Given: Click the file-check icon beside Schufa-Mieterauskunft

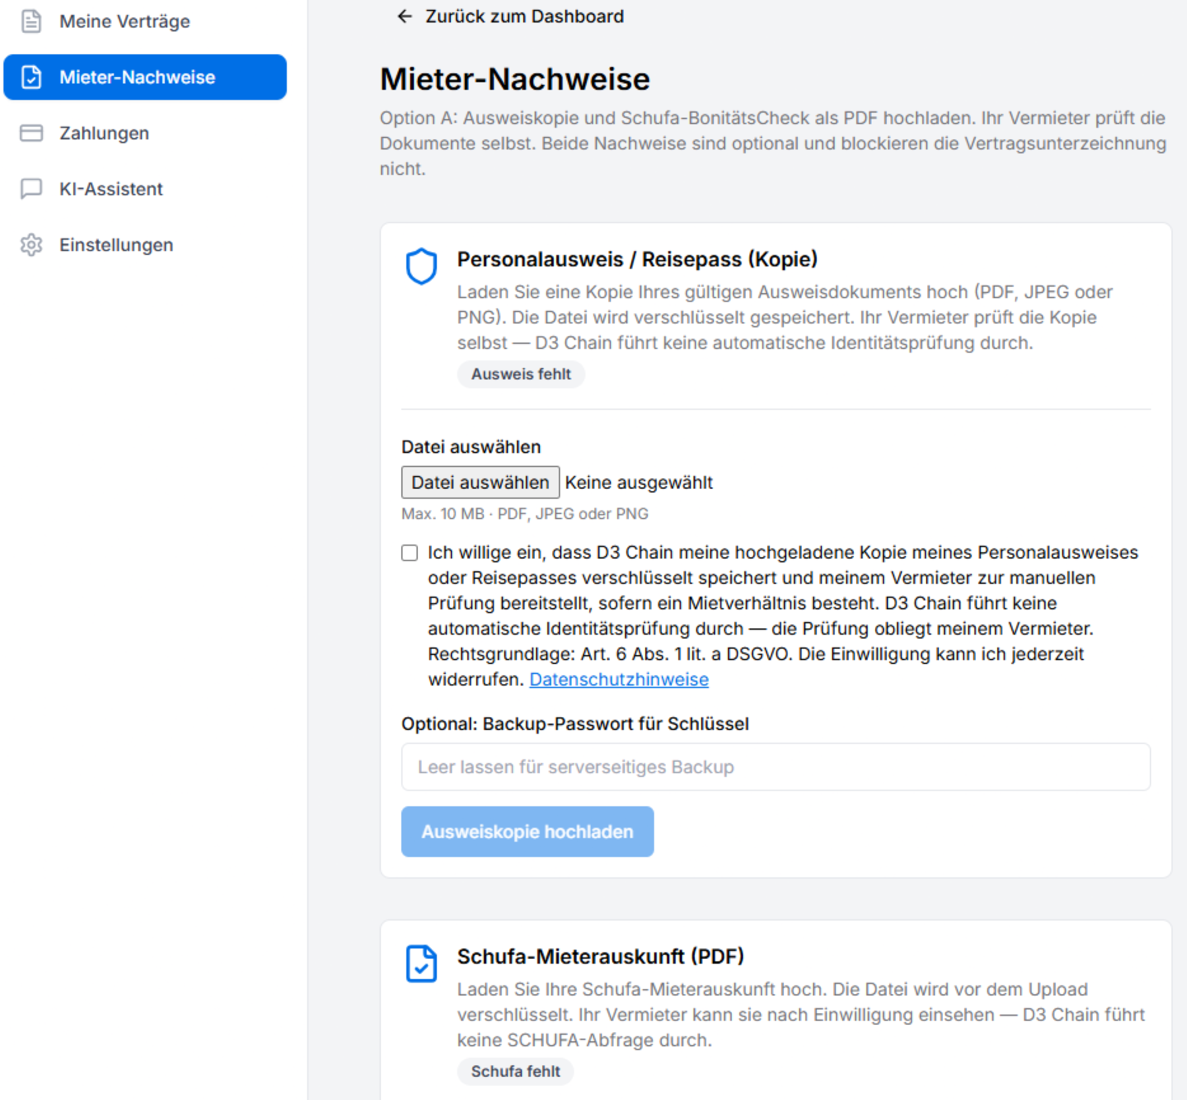Looking at the screenshot, I should [421, 964].
